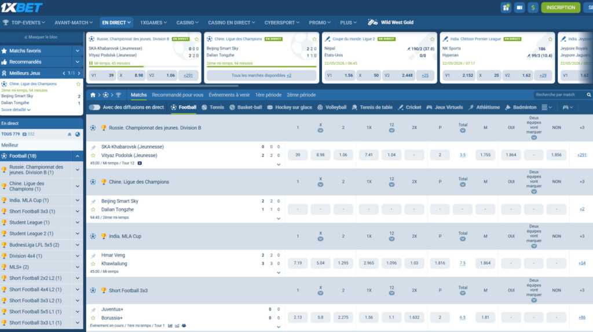Collapse all using double-chevron icon near TOUS 779
The width and height of the screenshot is (593, 332).
click(x=69, y=134)
